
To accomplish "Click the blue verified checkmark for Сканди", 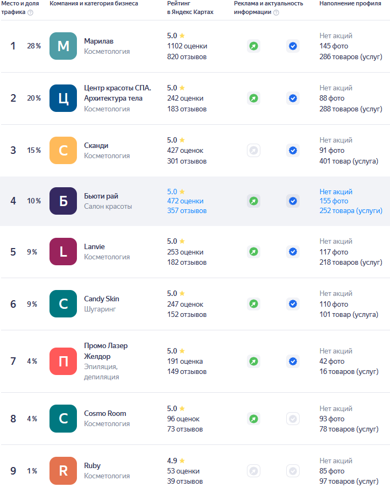I will pos(293,151).
